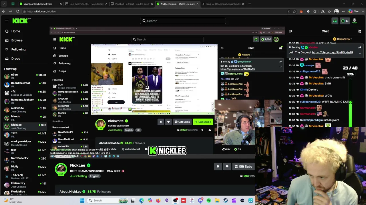Reload the current page

[17, 11]
